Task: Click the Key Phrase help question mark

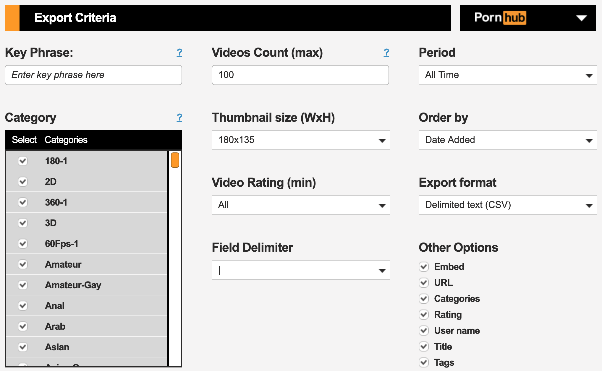Action: [x=179, y=53]
